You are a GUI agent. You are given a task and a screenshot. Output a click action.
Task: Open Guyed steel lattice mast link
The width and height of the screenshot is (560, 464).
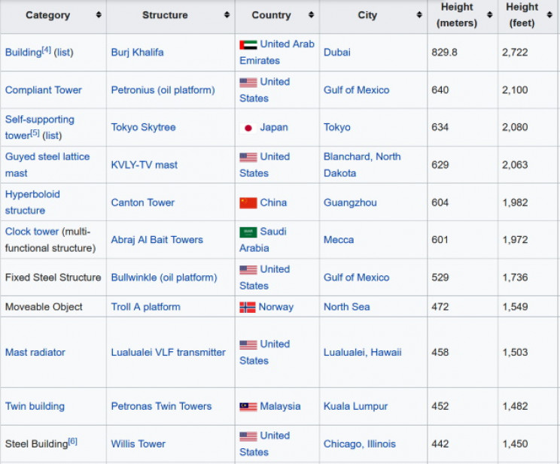click(x=47, y=165)
